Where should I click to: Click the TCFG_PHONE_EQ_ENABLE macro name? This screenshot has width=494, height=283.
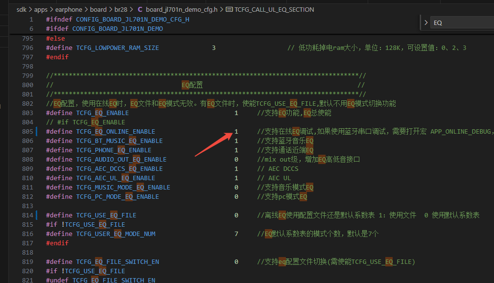point(114,150)
